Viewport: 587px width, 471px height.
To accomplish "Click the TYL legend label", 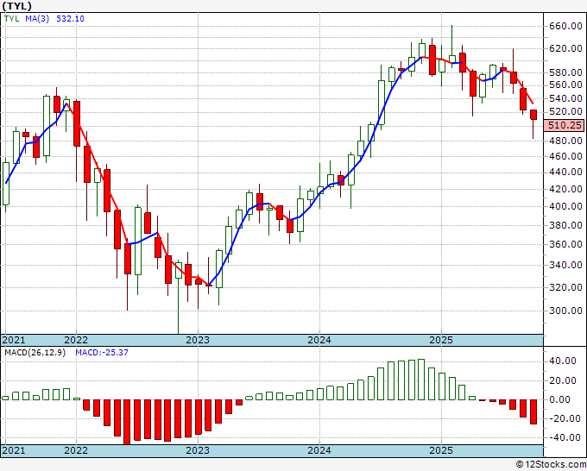I will [x=11, y=18].
